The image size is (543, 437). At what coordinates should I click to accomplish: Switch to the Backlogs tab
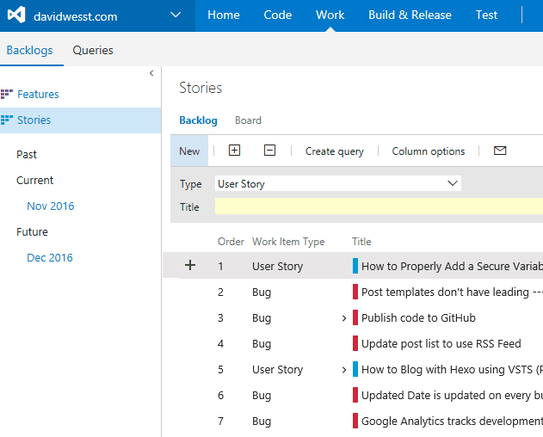coord(30,50)
